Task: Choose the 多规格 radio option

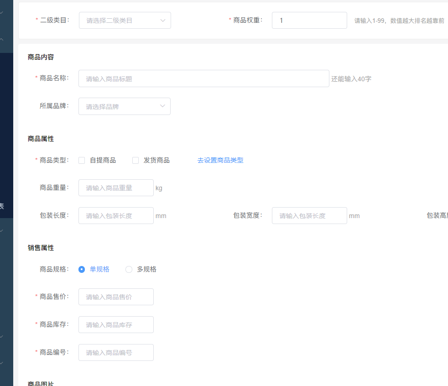Action: click(129, 269)
